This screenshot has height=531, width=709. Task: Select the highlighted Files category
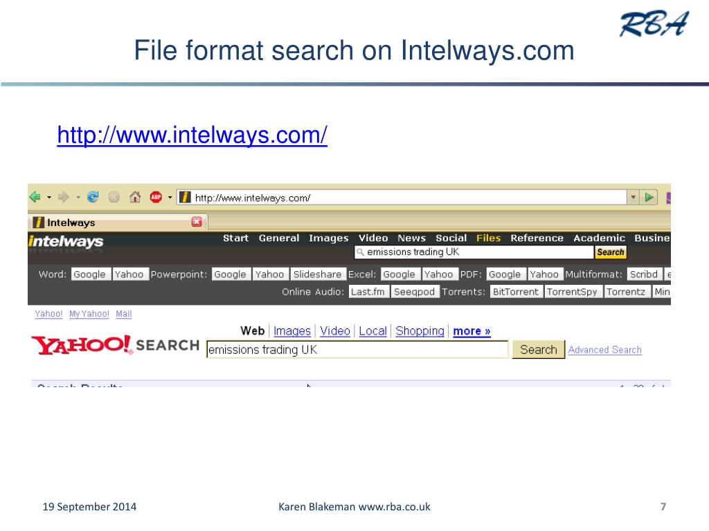pyautogui.click(x=488, y=238)
